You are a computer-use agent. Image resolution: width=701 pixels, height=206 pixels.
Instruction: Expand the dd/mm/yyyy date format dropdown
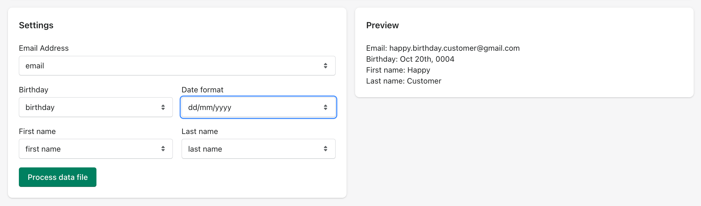tap(253, 107)
